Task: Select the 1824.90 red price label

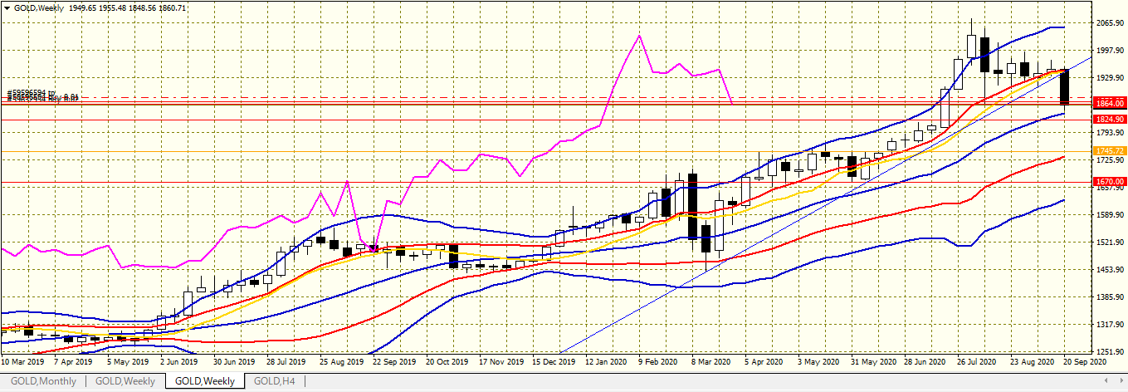Action: (x=1109, y=120)
